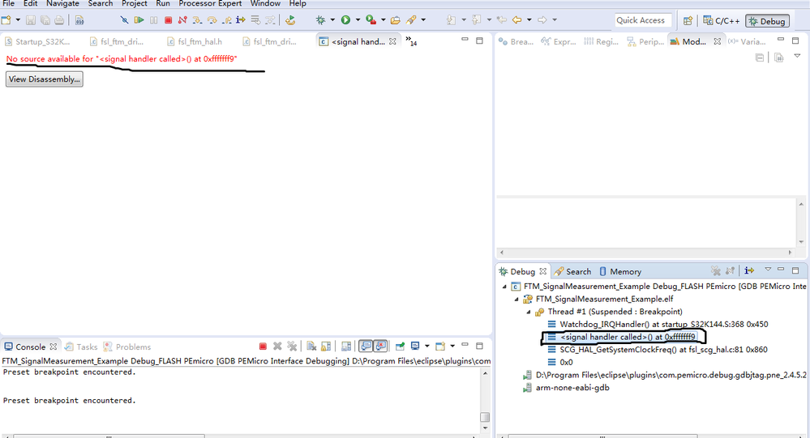Click the Step Over icon
Screen dimensions: 810x438
[x=212, y=20]
